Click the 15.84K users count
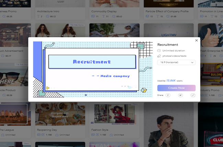 click(x=171, y=81)
